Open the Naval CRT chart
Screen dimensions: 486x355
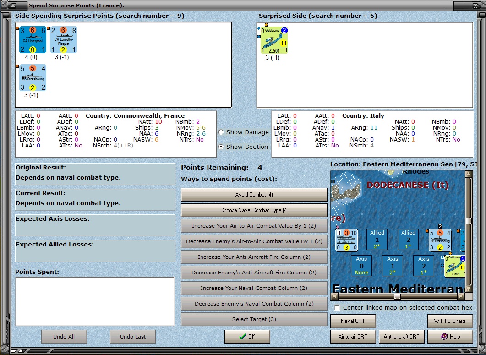click(x=353, y=321)
